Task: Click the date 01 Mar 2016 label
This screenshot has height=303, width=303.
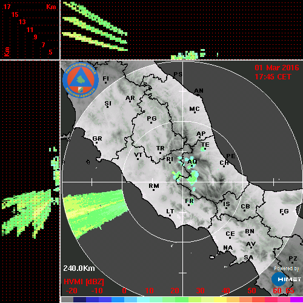Action: coord(277,68)
